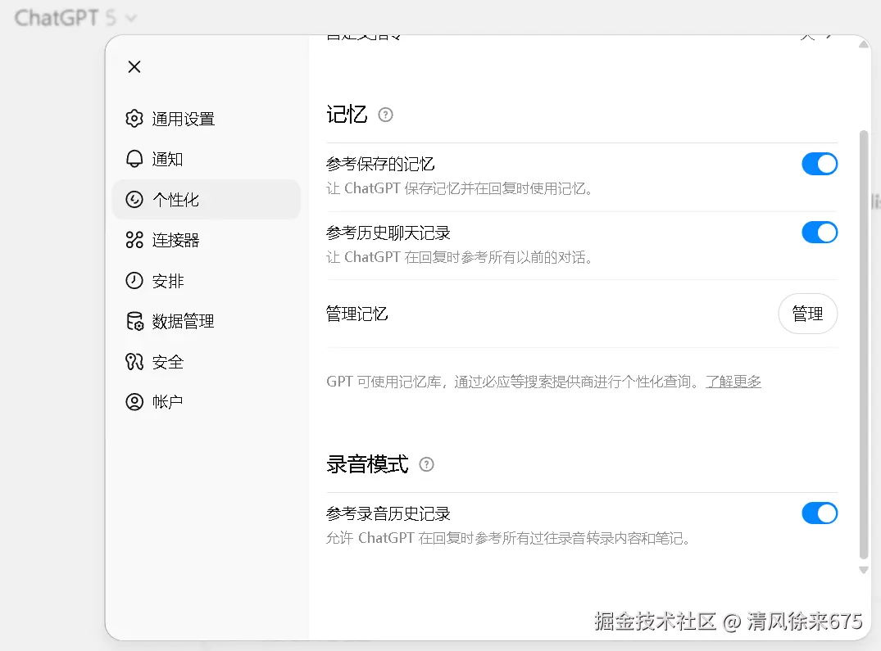Click the 录音模式 section heading
The width and height of the screenshot is (881, 651).
tap(367, 464)
